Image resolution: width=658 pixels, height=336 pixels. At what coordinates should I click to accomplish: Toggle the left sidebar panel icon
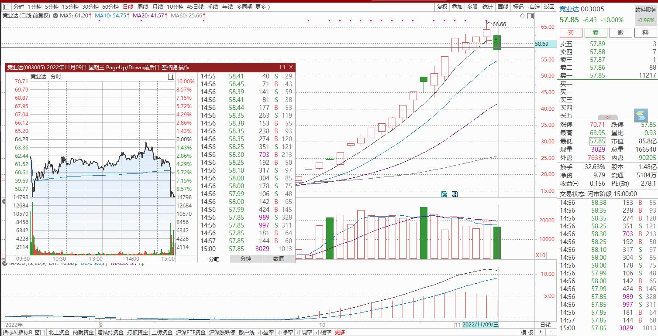pos(6,7)
